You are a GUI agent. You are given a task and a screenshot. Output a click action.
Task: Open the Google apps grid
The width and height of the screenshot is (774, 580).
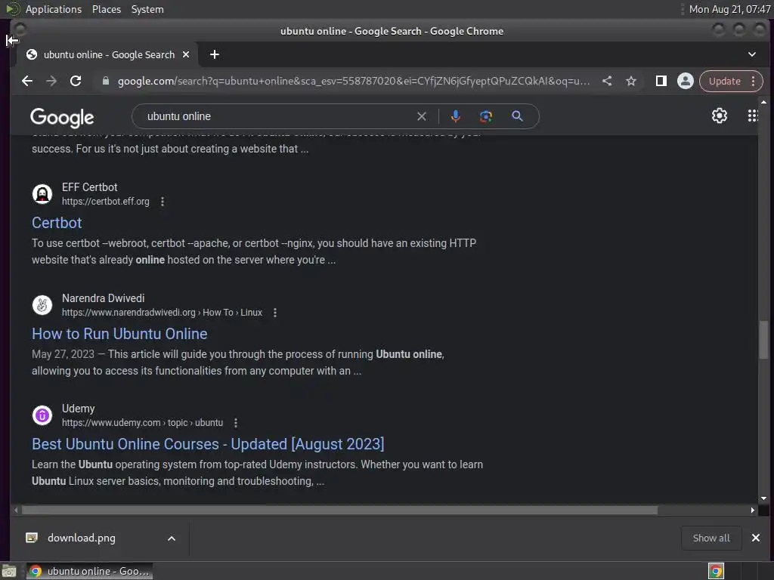coord(752,116)
